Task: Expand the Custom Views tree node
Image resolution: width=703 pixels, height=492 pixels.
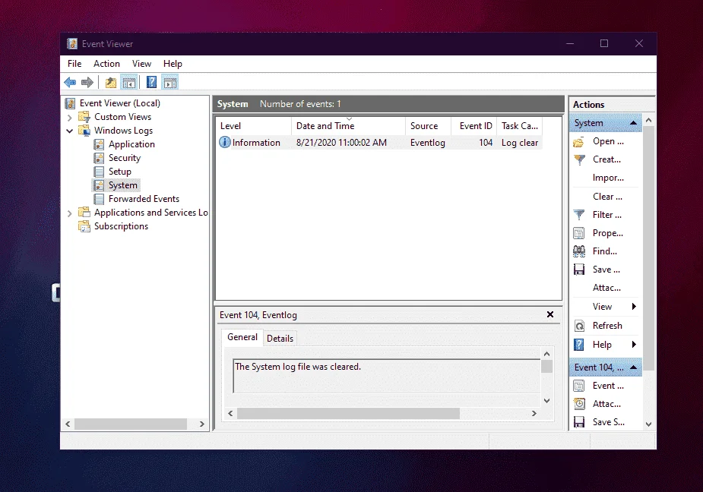Action: point(69,118)
